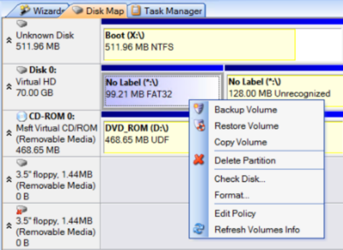
Task: Click the red X Delete Partition icon
Action: 199,159
